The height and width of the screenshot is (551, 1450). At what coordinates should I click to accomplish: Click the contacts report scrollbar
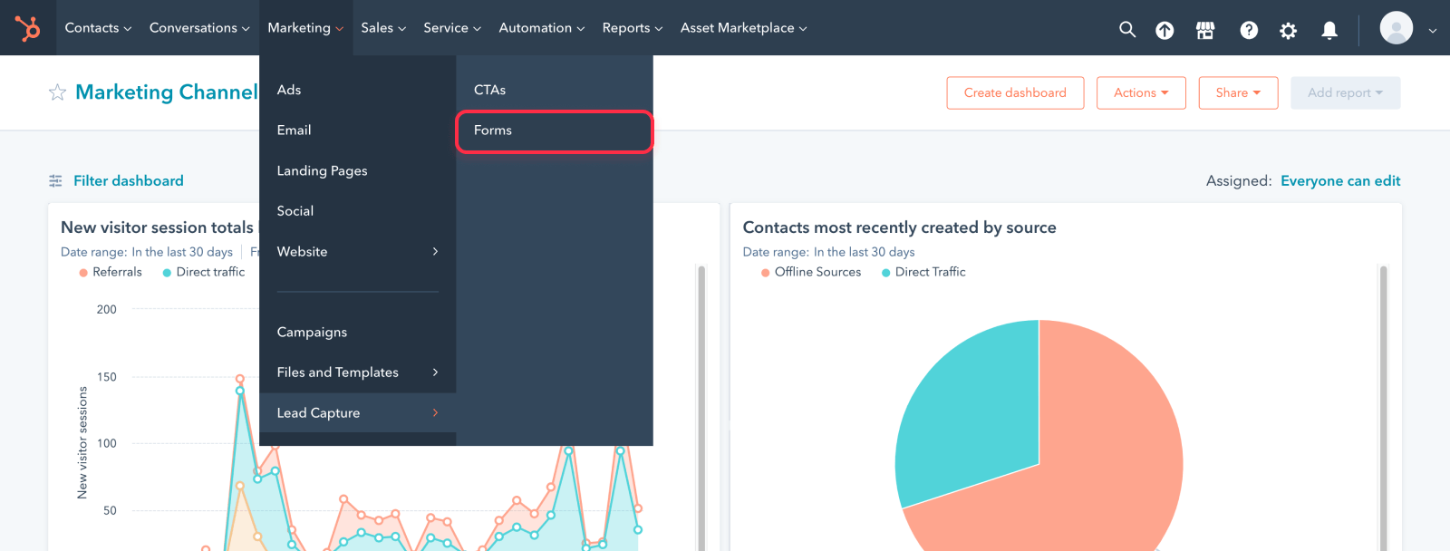[x=1383, y=408]
